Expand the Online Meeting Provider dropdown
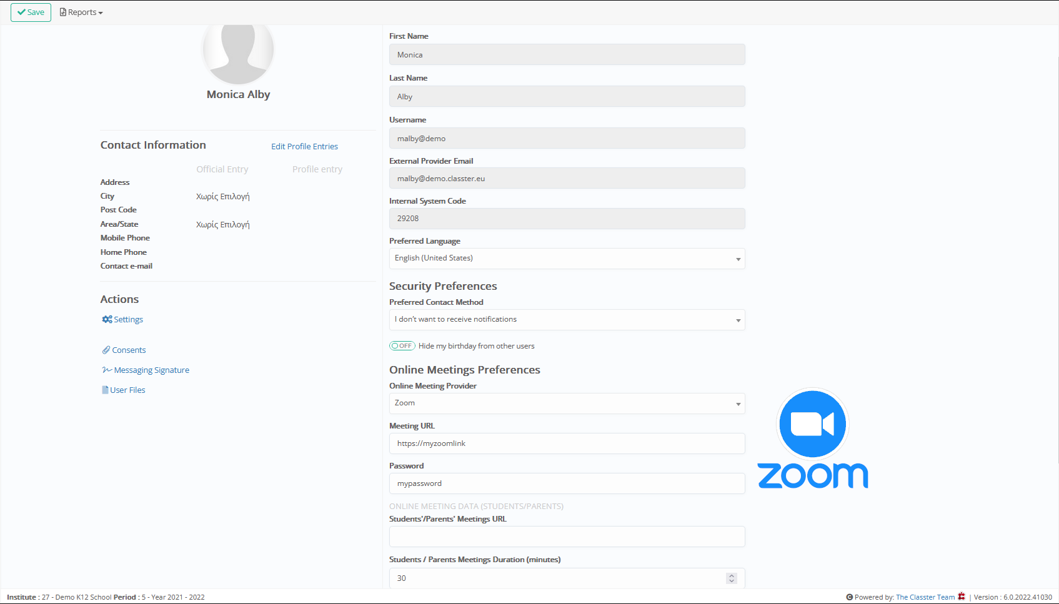 tap(567, 403)
